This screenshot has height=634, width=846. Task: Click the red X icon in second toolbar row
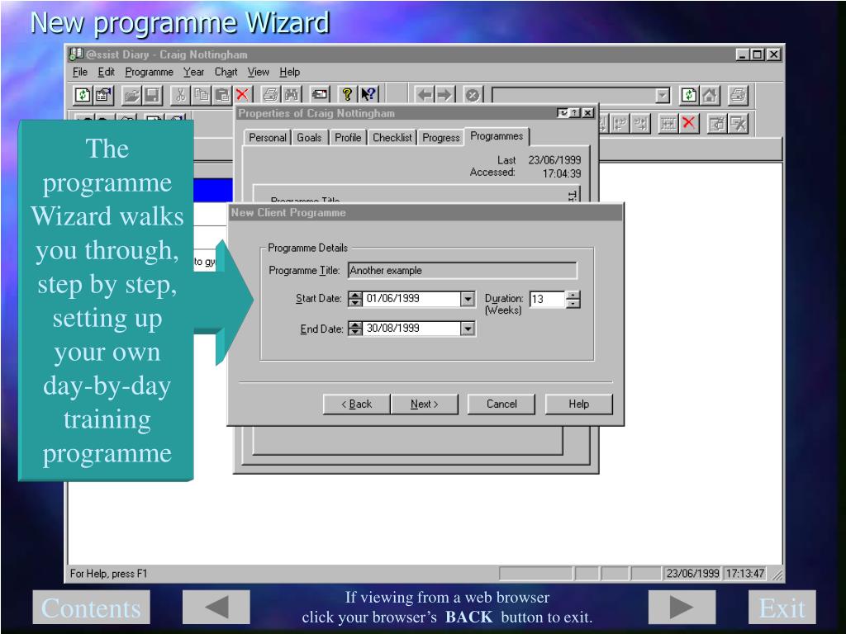(688, 124)
